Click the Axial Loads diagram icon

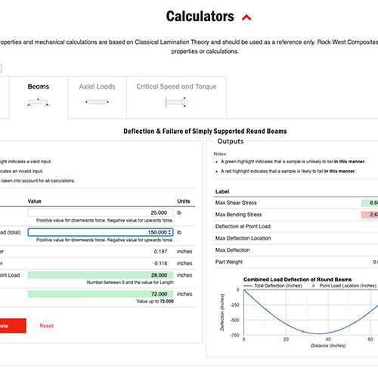(x=97, y=102)
